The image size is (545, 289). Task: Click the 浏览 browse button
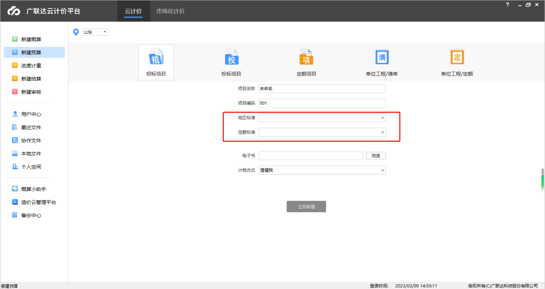(x=376, y=156)
